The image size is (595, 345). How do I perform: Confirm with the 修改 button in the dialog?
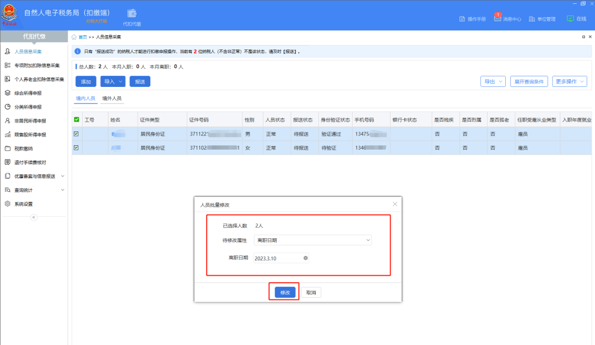[284, 292]
